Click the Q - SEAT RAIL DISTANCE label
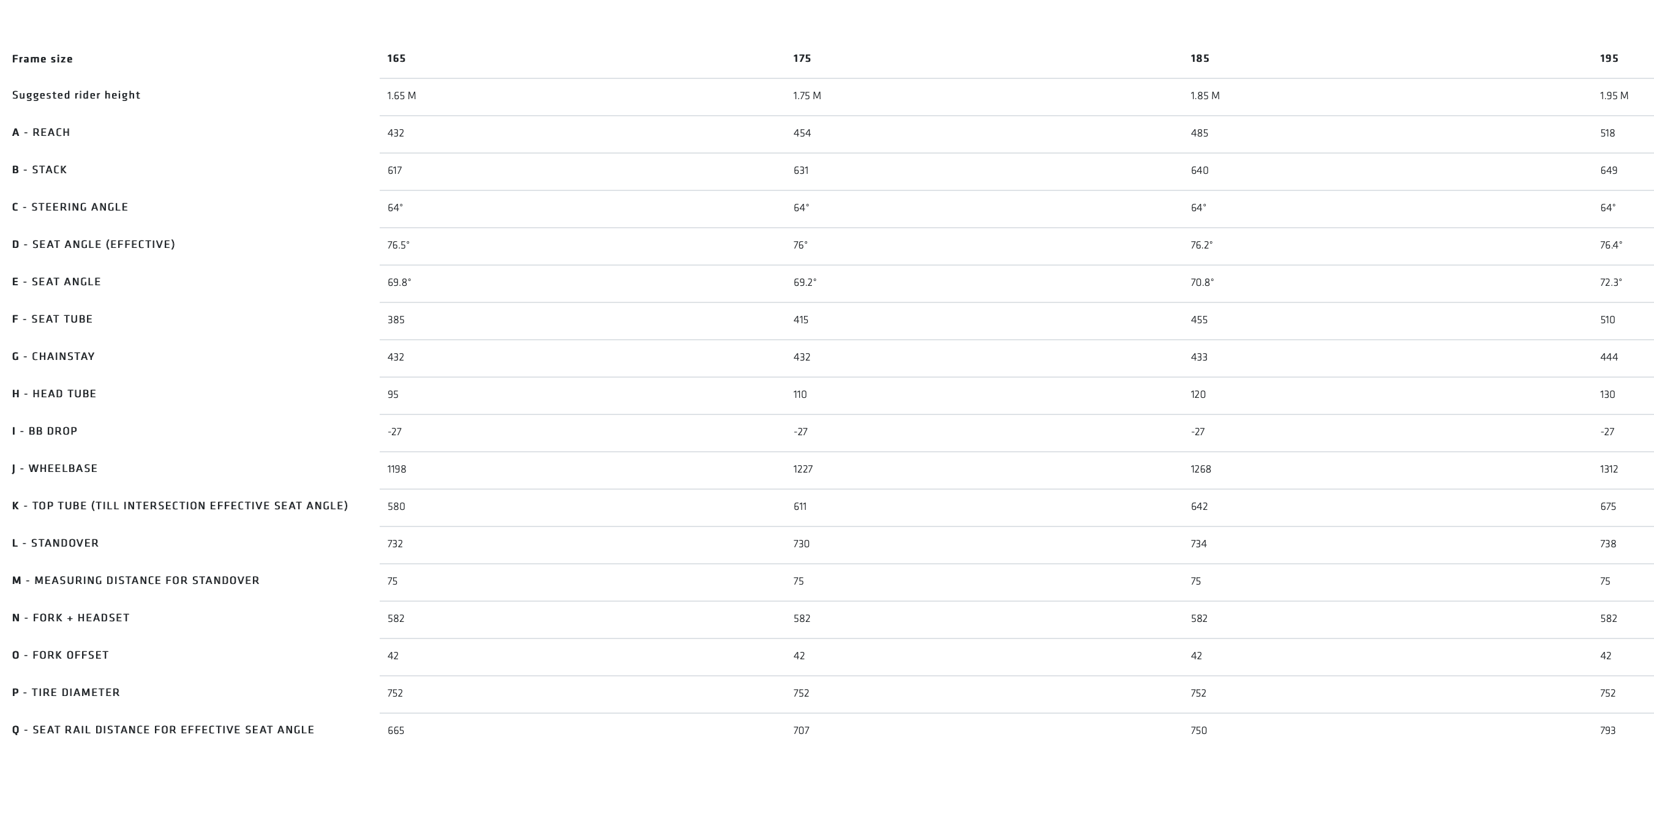Image resolution: width=1654 pixels, height=827 pixels. point(163,730)
